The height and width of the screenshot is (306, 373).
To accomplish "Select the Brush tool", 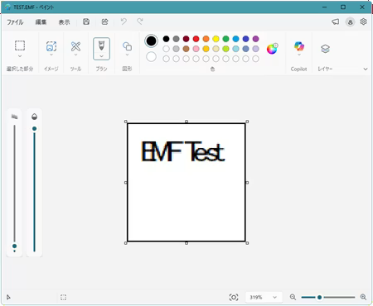I will click(101, 45).
